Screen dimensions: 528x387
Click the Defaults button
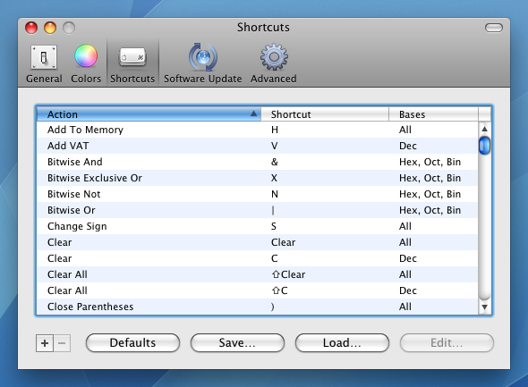pos(132,343)
